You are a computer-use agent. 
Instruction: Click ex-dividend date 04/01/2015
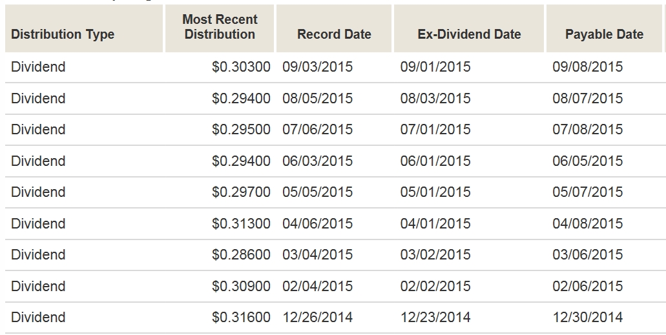(x=435, y=224)
